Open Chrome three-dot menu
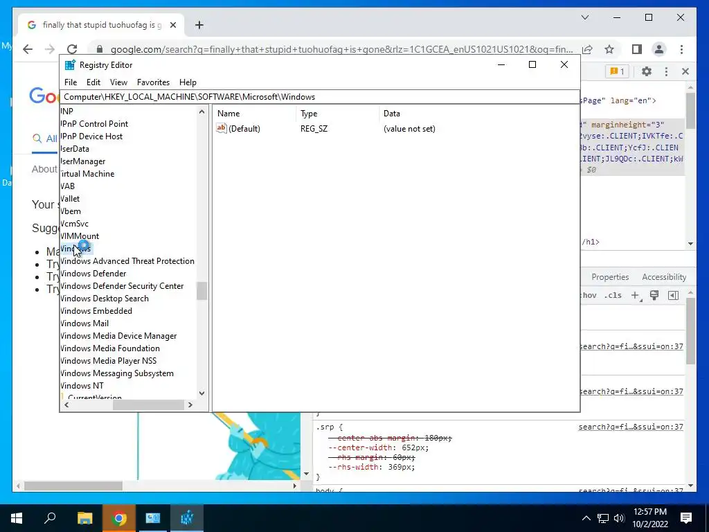709x532 pixels. 681,49
